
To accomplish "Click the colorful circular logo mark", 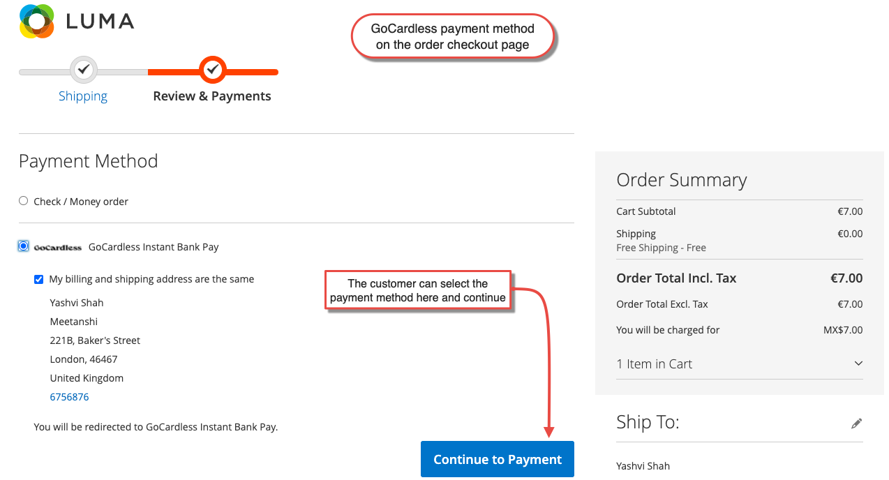I will (x=34, y=21).
